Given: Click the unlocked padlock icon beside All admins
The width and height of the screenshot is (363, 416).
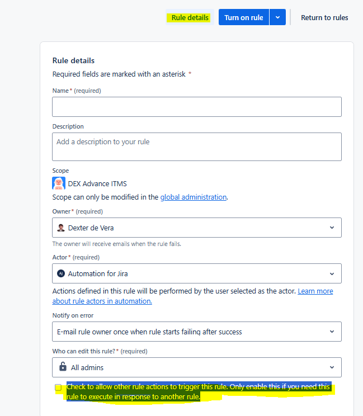Looking at the screenshot, I should click(63, 367).
